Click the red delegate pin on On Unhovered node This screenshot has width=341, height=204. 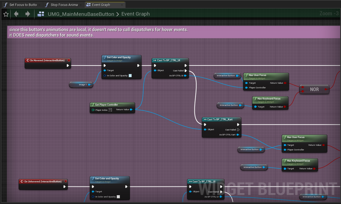tap(66, 181)
